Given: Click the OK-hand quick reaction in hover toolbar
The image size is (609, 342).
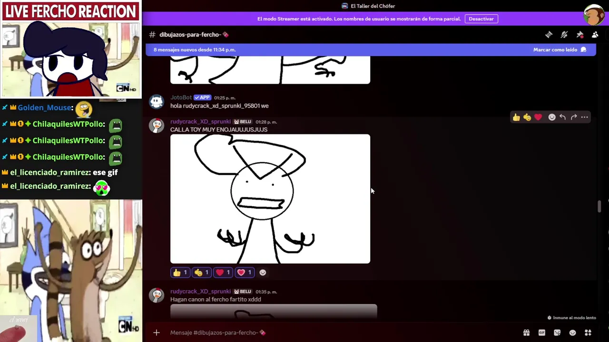Looking at the screenshot, I should 527,117.
